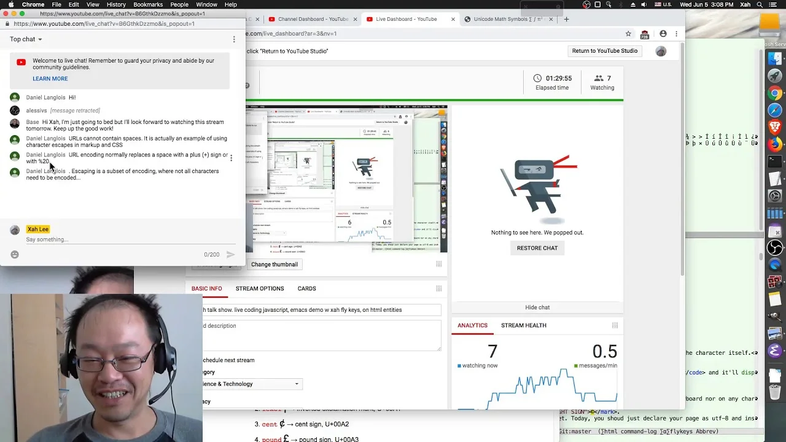This screenshot has height=442, width=786.
Task: Switch to the Channel Dashboard browser tab
Action: pyautogui.click(x=309, y=19)
